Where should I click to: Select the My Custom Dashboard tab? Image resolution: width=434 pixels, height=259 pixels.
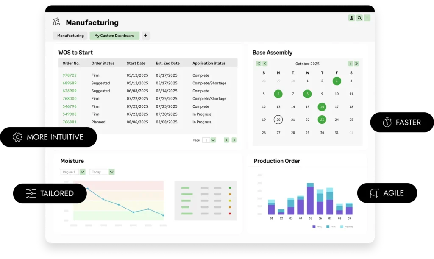click(114, 36)
